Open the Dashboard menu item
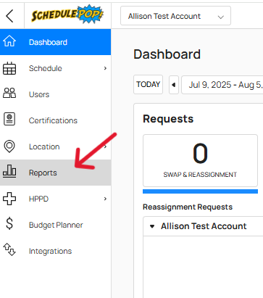 [x=56, y=42]
